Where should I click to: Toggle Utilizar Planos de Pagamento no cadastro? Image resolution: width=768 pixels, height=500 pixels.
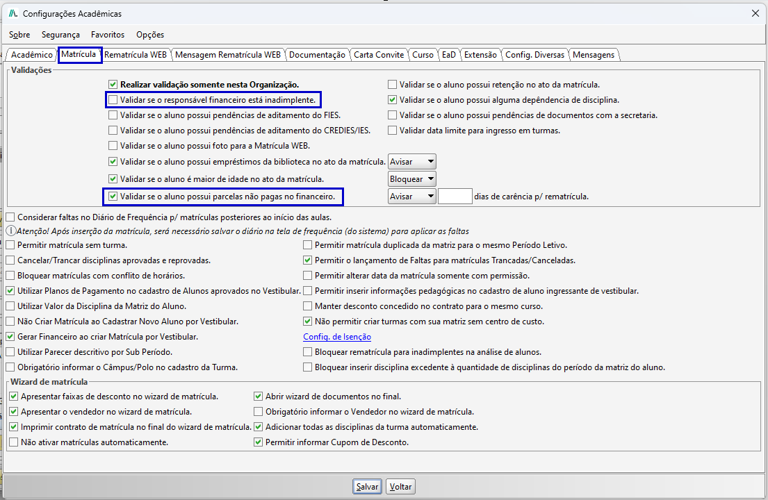point(10,290)
